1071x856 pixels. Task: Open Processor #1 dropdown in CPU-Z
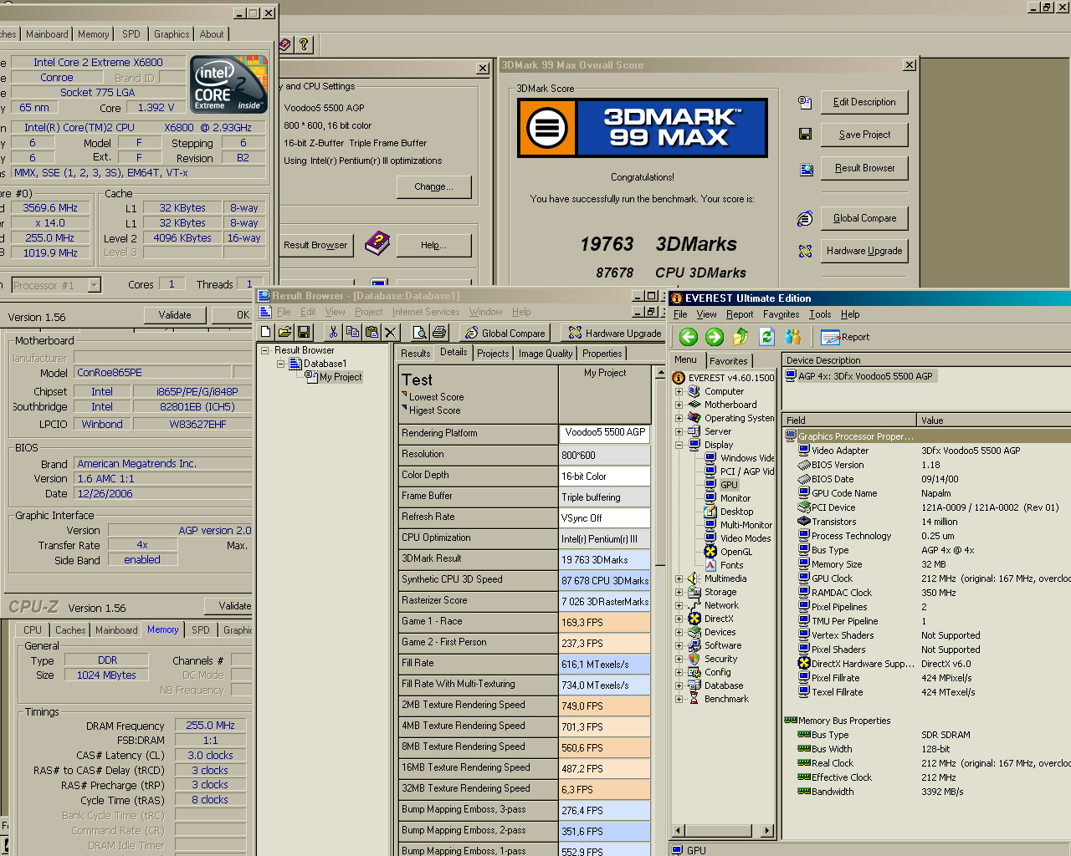[95, 285]
